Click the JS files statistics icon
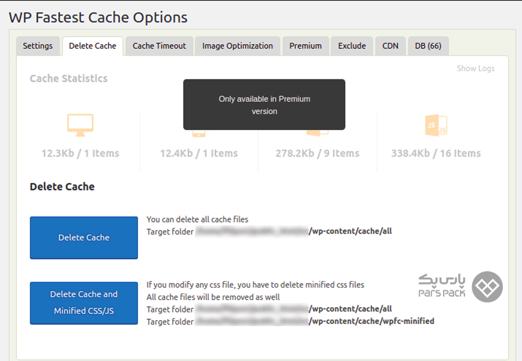Viewport: 522px width, 361px height. tap(436, 125)
